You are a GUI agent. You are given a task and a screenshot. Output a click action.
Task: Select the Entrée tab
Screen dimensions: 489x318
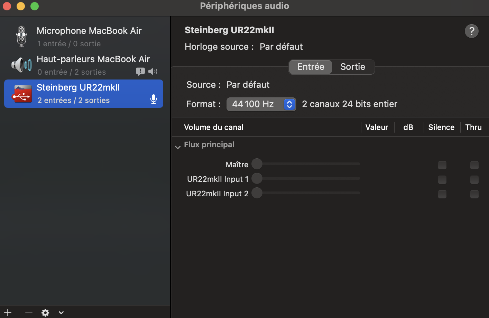(x=311, y=67)
